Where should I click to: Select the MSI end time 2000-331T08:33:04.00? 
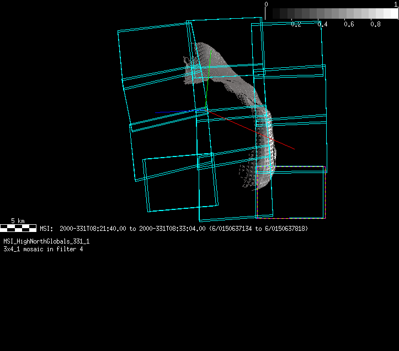point(172,228)
